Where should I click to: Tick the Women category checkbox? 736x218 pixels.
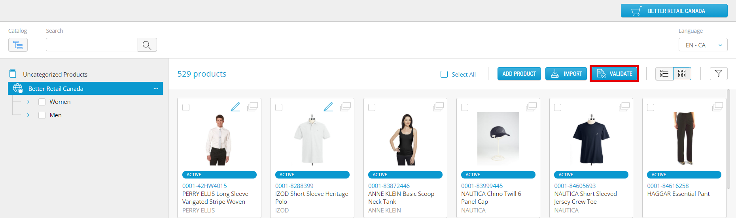pyautogui.click(x=42, y=102)
